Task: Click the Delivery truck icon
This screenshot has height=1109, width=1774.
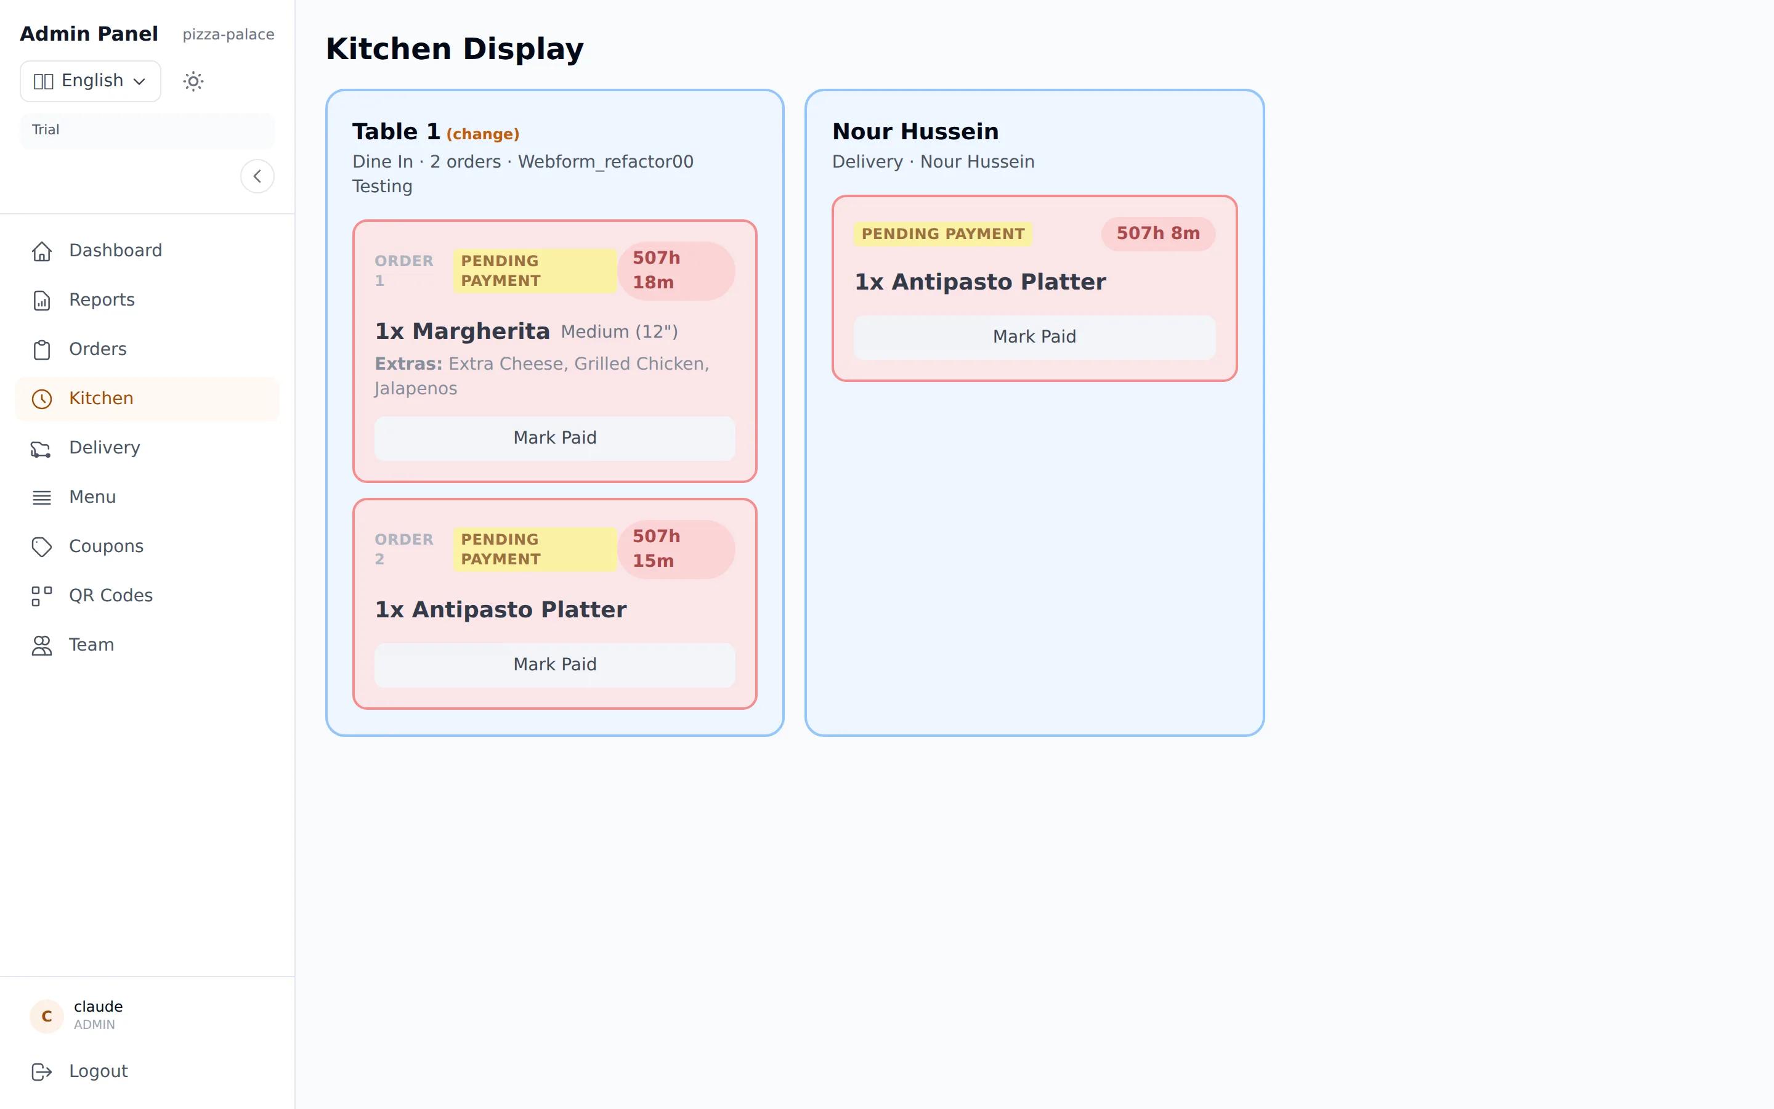Action: coord(42,448)
